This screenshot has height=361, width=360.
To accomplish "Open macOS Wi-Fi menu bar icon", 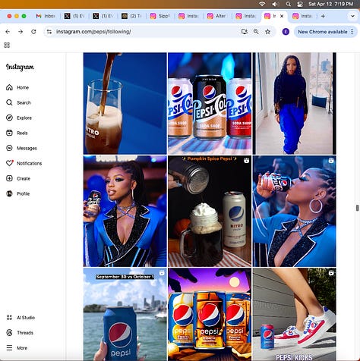I will (x=262, y=4).
